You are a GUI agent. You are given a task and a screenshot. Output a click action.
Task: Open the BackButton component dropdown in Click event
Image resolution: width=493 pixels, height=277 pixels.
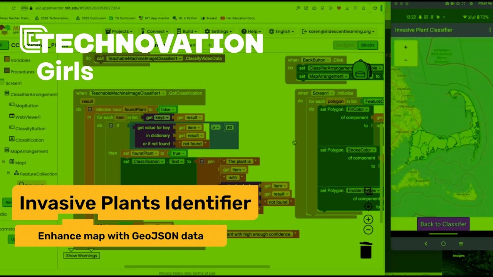click(x=316, y=60)
